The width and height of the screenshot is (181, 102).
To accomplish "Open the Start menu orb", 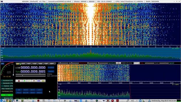I will point(1,101).
